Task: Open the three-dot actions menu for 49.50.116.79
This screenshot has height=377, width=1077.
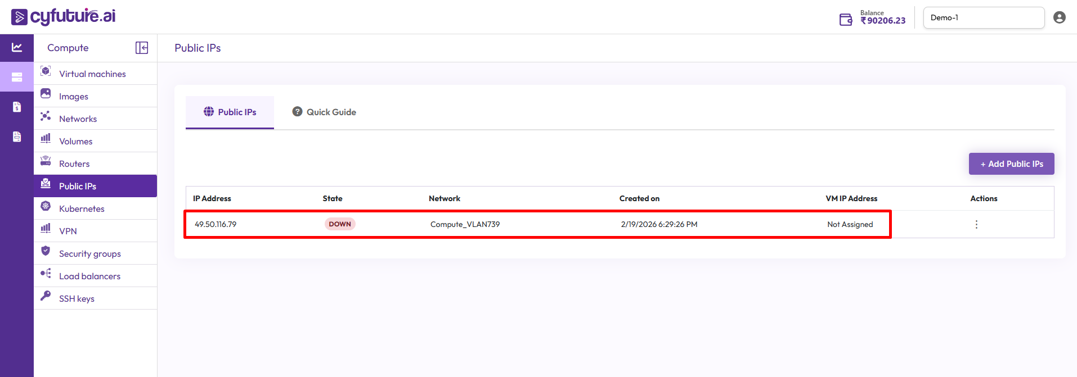Action: pyautogui.click(x=976, y=224)
